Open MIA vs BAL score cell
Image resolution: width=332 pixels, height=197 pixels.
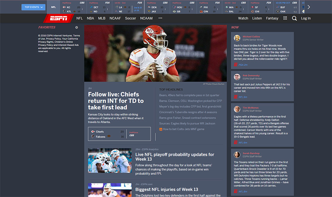tap(235, 7)
